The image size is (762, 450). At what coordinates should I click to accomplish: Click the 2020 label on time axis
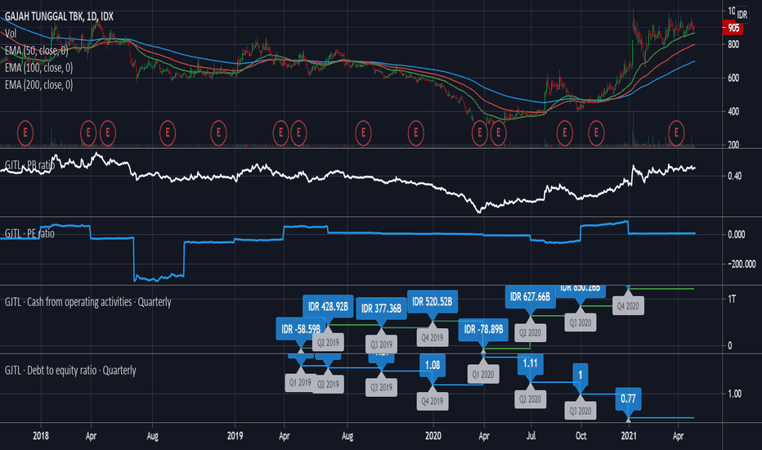(x=433, y=436)
